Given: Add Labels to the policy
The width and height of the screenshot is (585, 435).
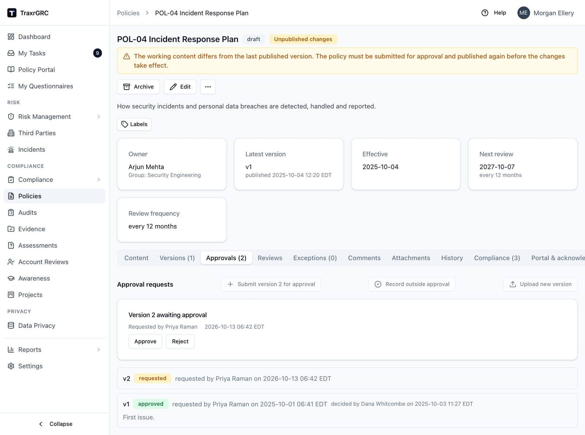Looking at the screenshot, I should [x=134, y=124].
